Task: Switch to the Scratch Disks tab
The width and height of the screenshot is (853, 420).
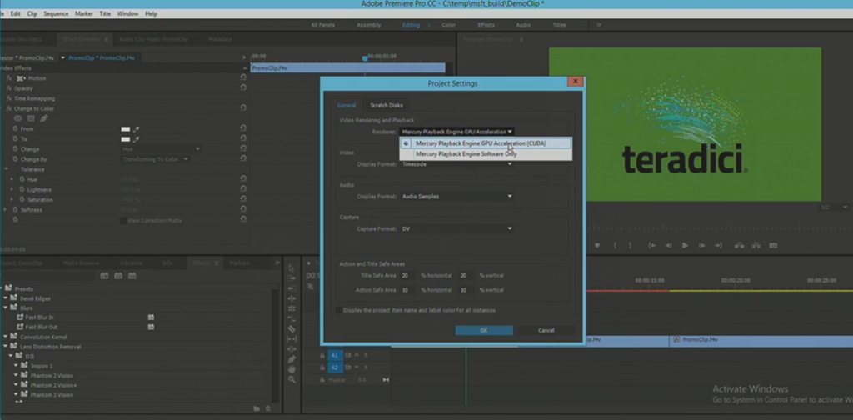Action: click(x=386, y=105)
